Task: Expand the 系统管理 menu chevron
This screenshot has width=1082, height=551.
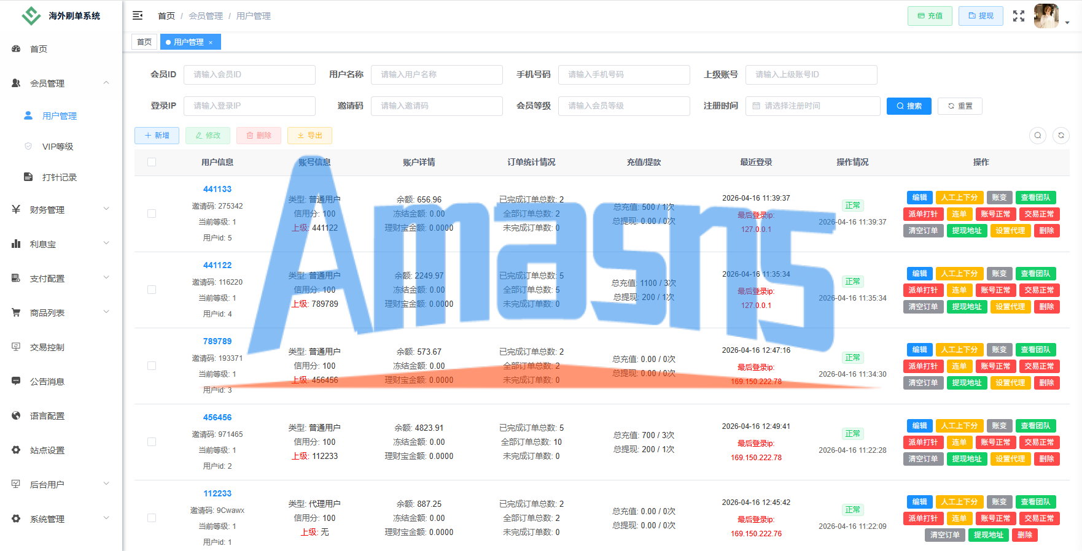Action: coord(106,518)
